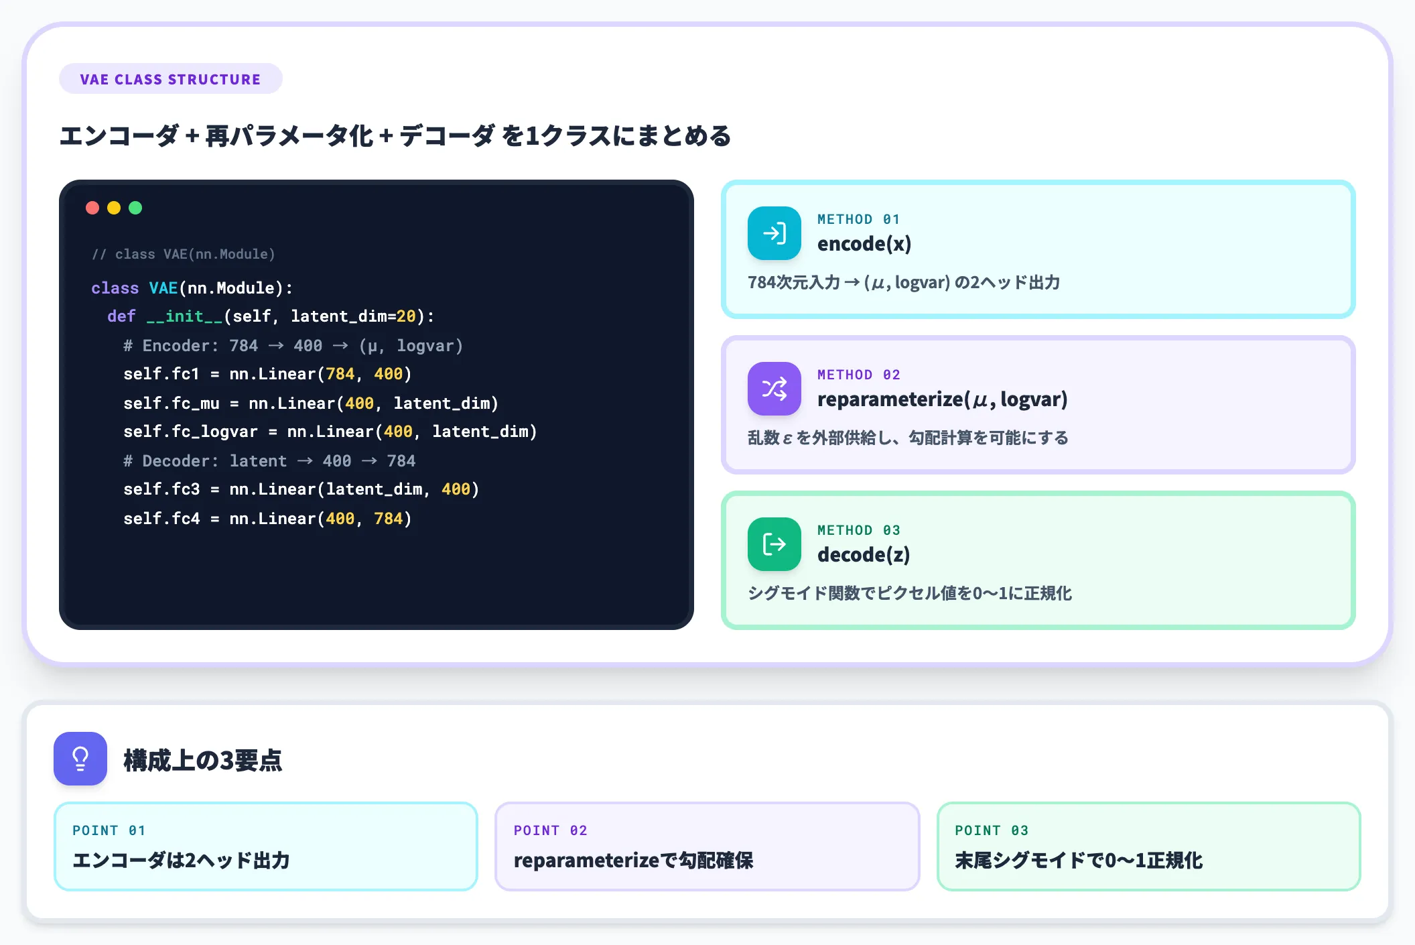The width and height of the screenshot is (1415, 945).
Task: Click the self.fc_mu = nn.Linear line
Action: coord(311,403)
